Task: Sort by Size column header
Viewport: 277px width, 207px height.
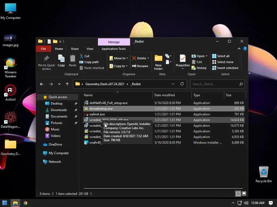Action: (235, 95)
